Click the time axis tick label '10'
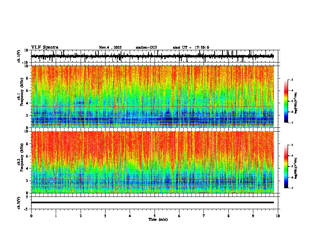 (x=278, y=216)
